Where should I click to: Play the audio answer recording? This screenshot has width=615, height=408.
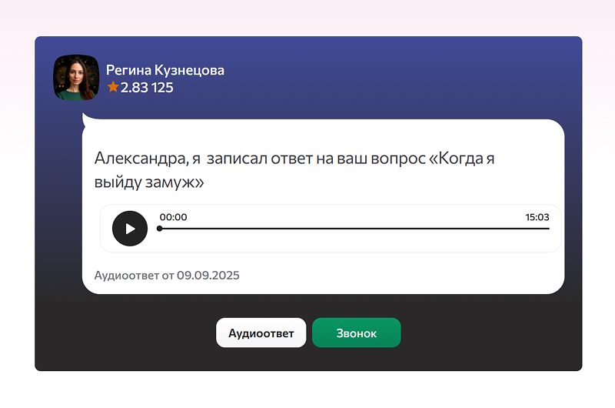point(130,229)
